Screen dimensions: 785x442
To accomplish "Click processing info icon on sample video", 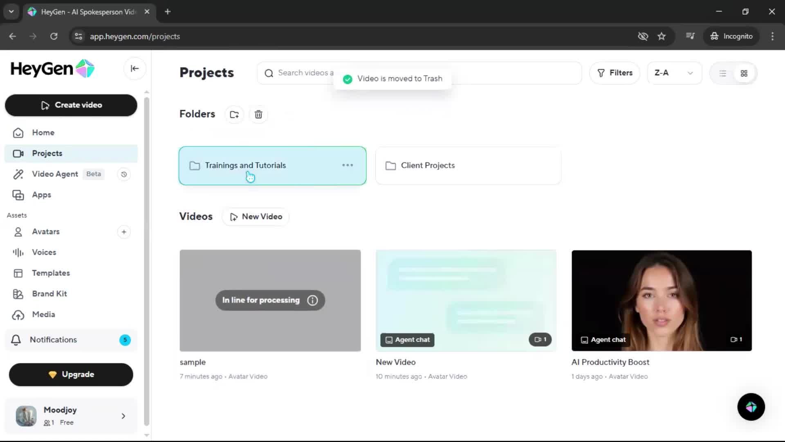I will tap(312, 300).
